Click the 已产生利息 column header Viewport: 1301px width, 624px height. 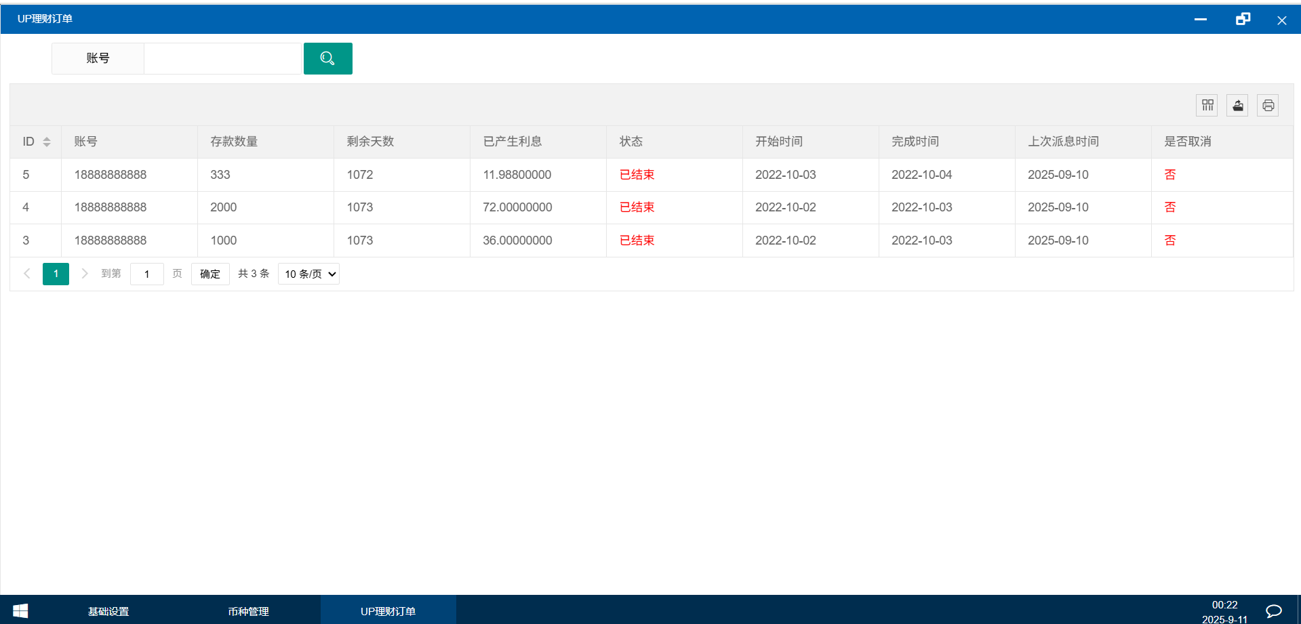point(512,142)
